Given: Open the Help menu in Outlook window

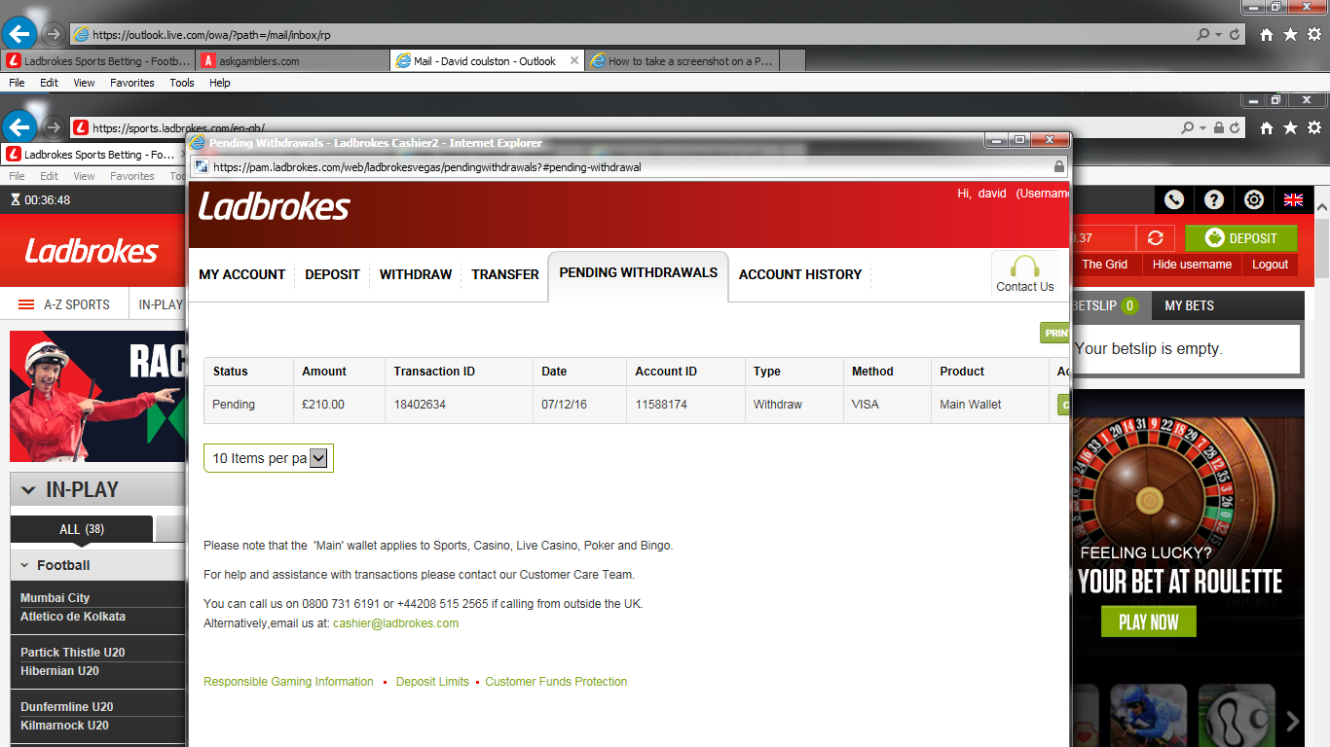Looking at the screenshot, I should pos(220,83).
